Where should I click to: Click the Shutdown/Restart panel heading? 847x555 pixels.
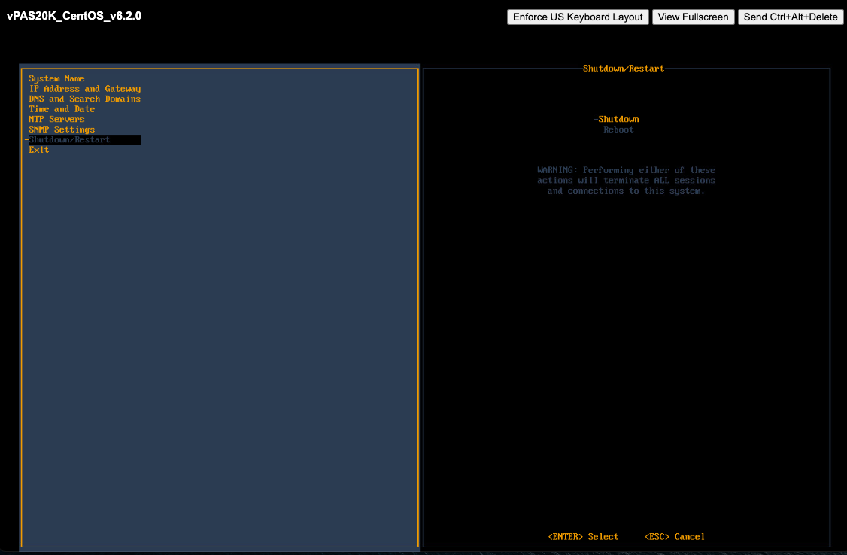click(x=624, y=69)
